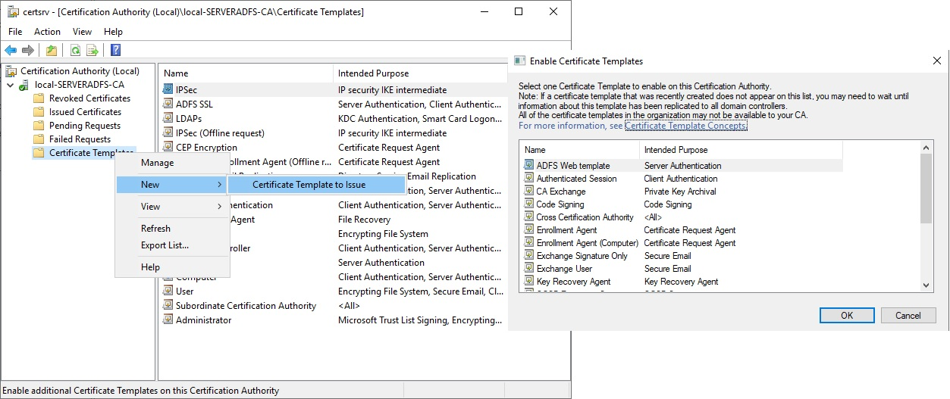Click the Up one level folder icon

51,51
